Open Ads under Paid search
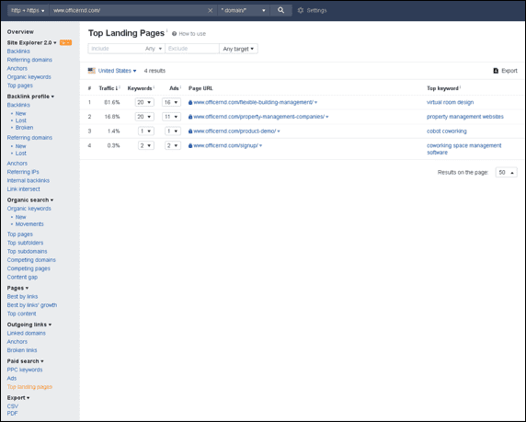526x422 pixels. pos(12,379)
